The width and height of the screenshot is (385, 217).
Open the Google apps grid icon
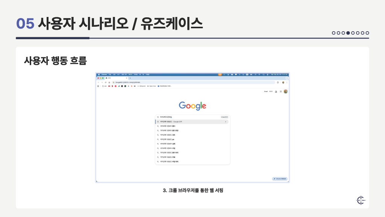click(x=281, y=91)
